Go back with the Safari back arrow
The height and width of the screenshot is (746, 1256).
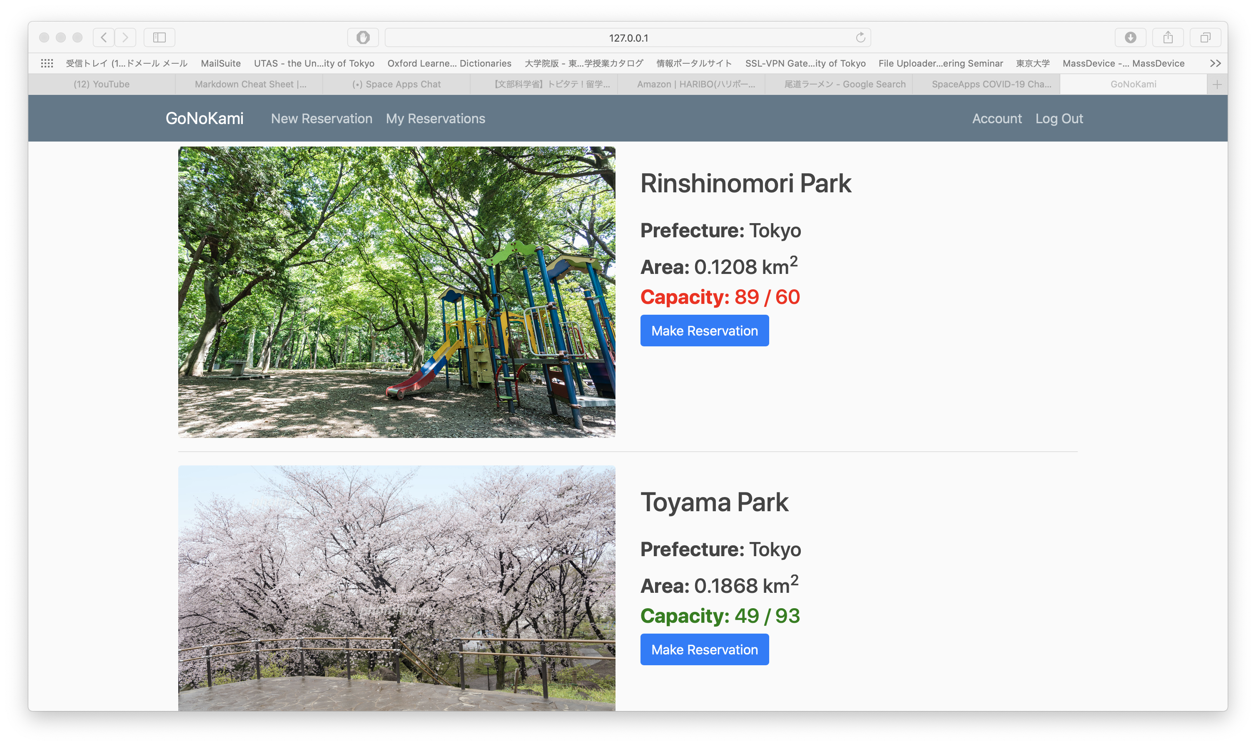(104, 37)
